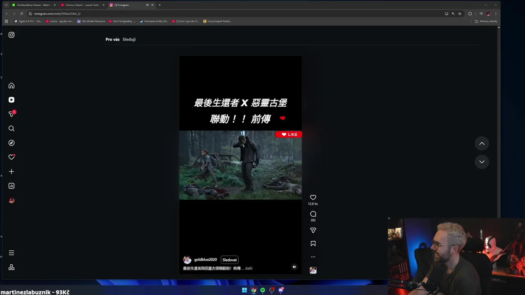This screenshot has height=295, width=525.
Task: Open Messages icon with notification badge
Action: pos(11,114)
